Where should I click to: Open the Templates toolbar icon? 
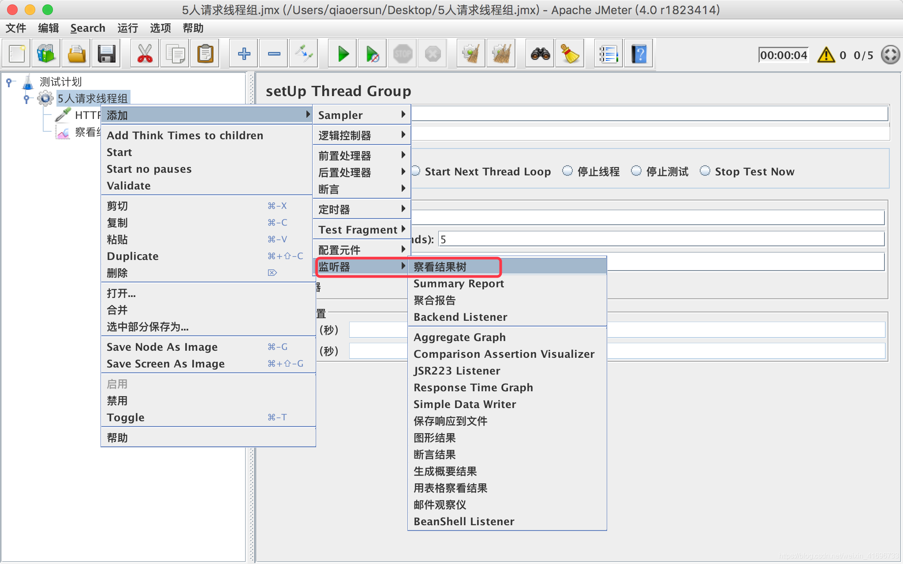pos(46,54)
